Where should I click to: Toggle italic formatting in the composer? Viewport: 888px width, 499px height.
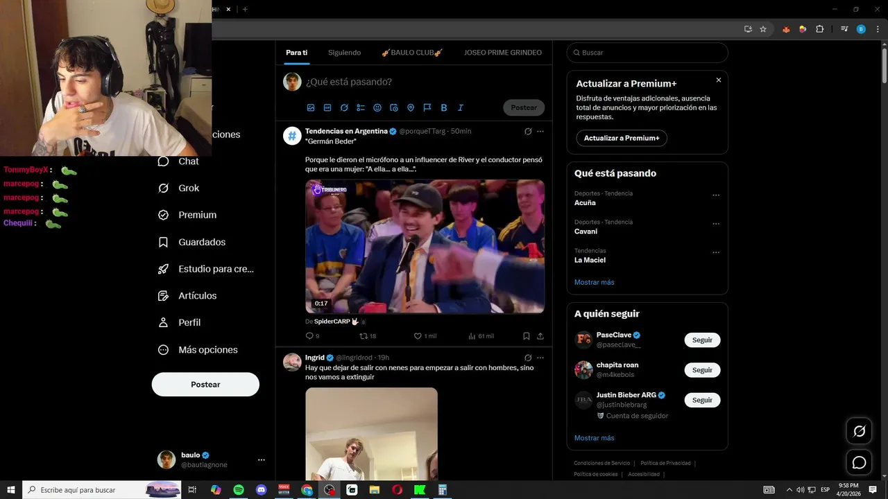[x=461, y=107]
